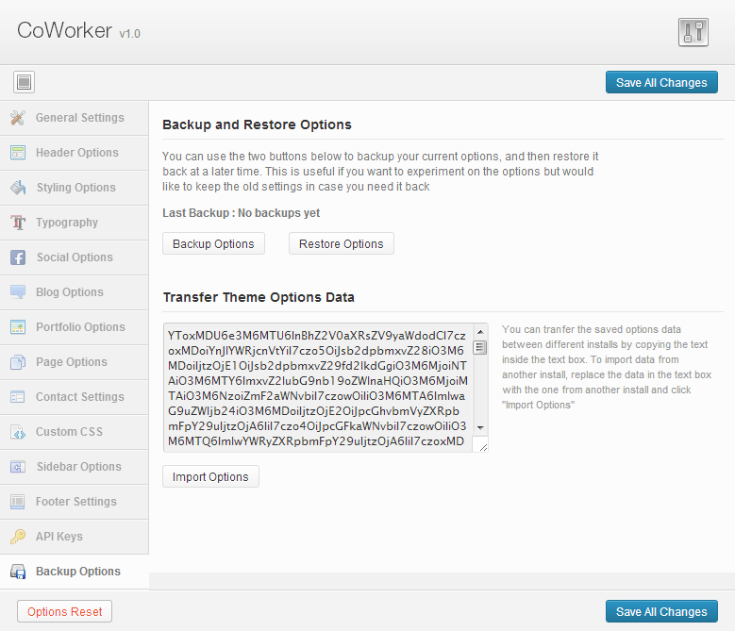The image size is (735, 631).
Task: Go to Contact Settings section
Action: tap(75, 397)
